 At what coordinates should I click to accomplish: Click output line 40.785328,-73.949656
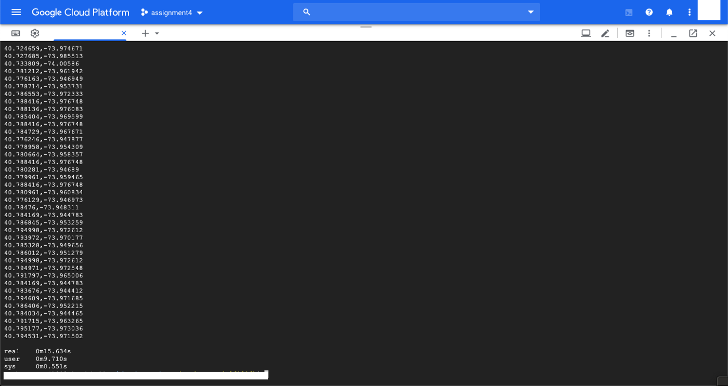pyautogui.click(x=44, y=245)
